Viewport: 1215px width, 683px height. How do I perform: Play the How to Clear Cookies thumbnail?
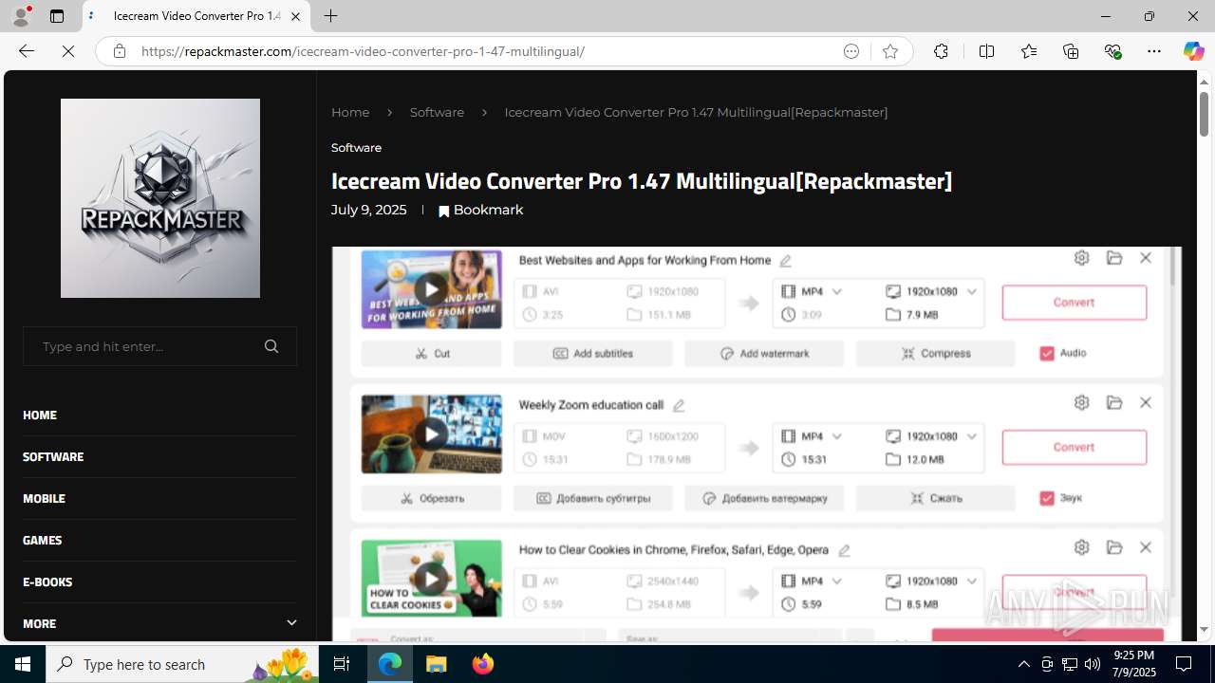coord(431,579)
